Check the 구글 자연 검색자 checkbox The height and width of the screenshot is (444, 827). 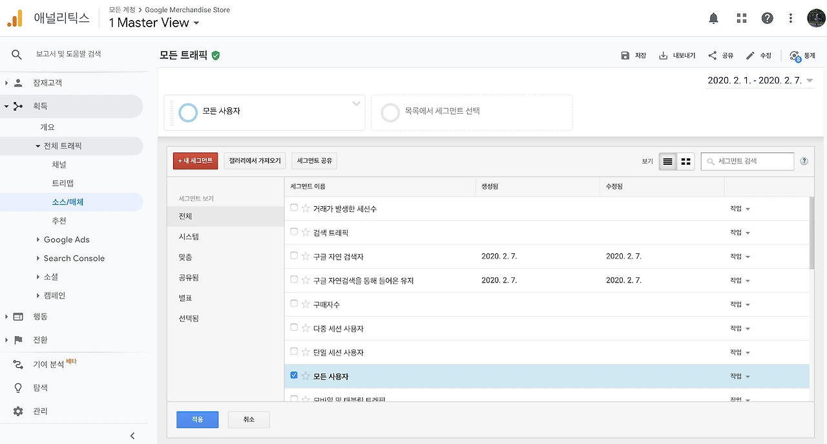click(294, 256)
